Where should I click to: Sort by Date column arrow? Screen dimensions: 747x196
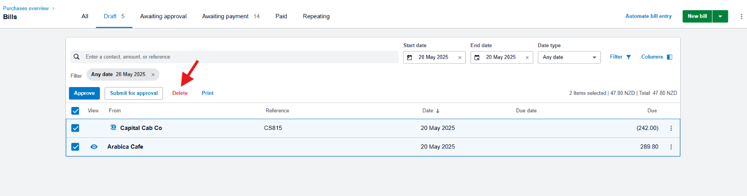(x=437, y=111)
